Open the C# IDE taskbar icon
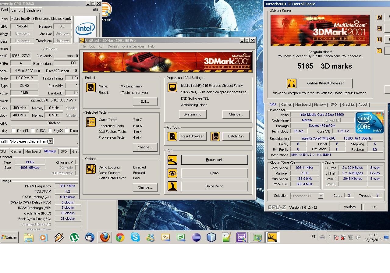 [181, 237]
